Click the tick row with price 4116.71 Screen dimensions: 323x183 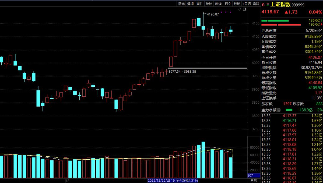pos(292,121)
